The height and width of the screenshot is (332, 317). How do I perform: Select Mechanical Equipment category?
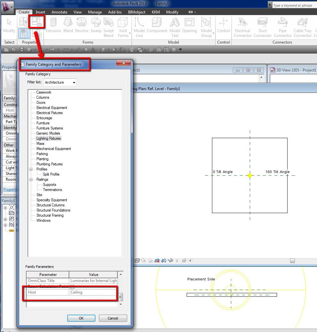point(53,149)
